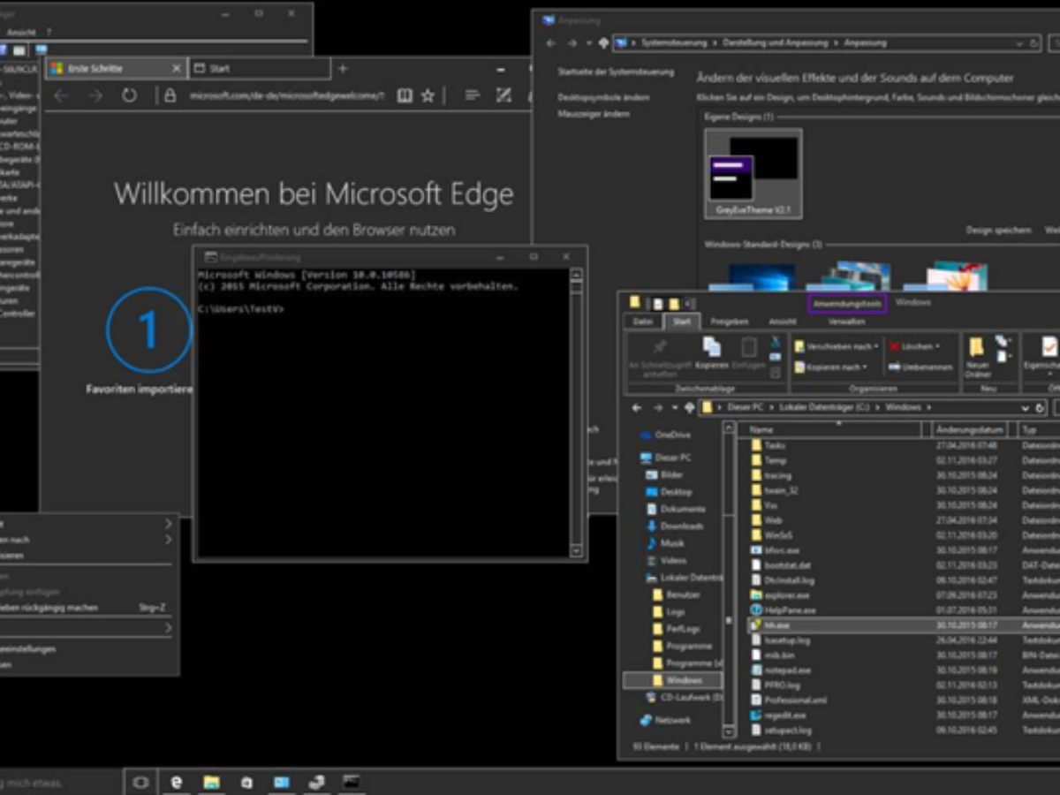Add page to favorites with star icon
The height and width of the screenshot is (795, 1060).
click(428, 96)
